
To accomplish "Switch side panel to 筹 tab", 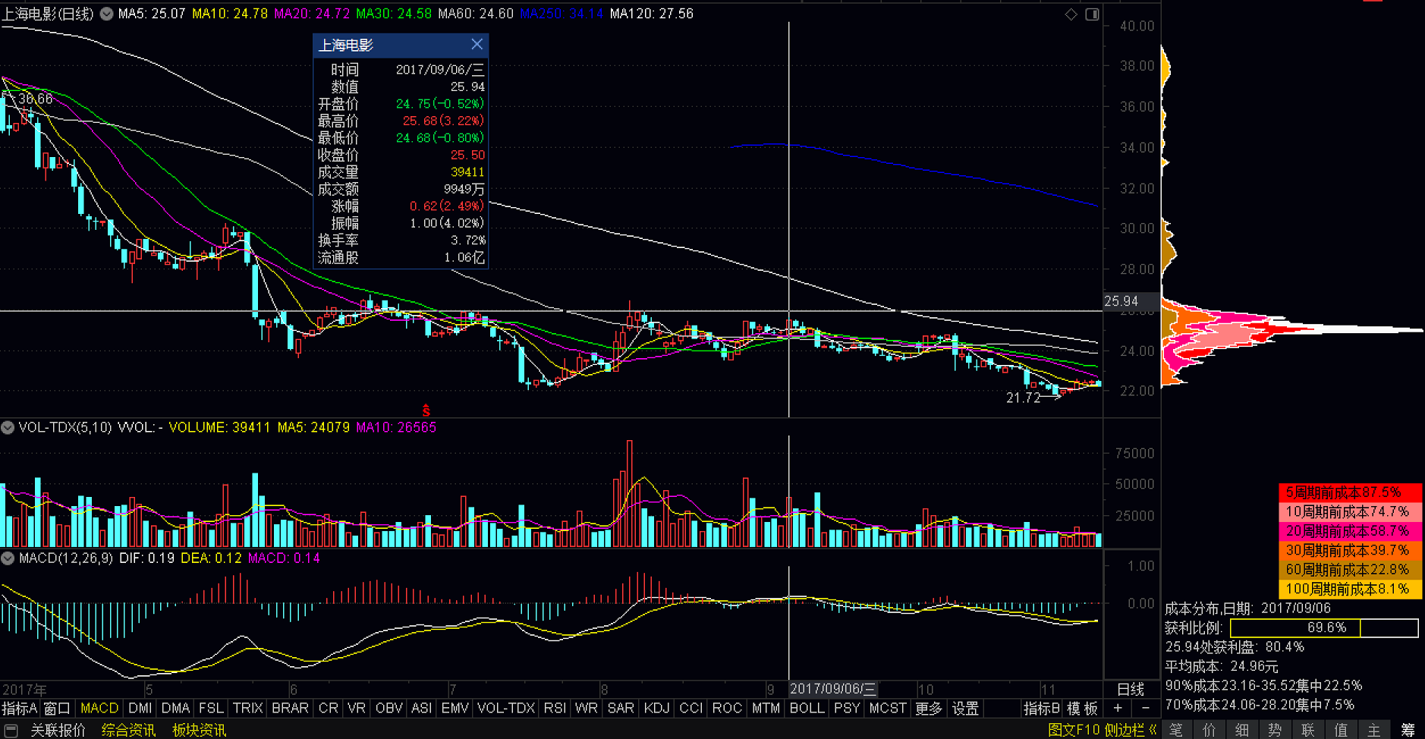I will click(1408, 730).
